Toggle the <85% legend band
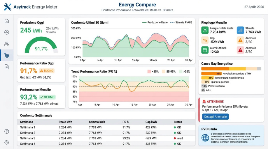268x149 pixels. [x=153, y=72]
